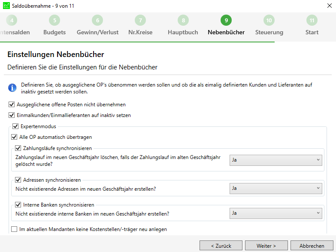Click the step 6 Gewinn/Verlust circle icon
Viewport: 336px width, 252px height.
97,20
